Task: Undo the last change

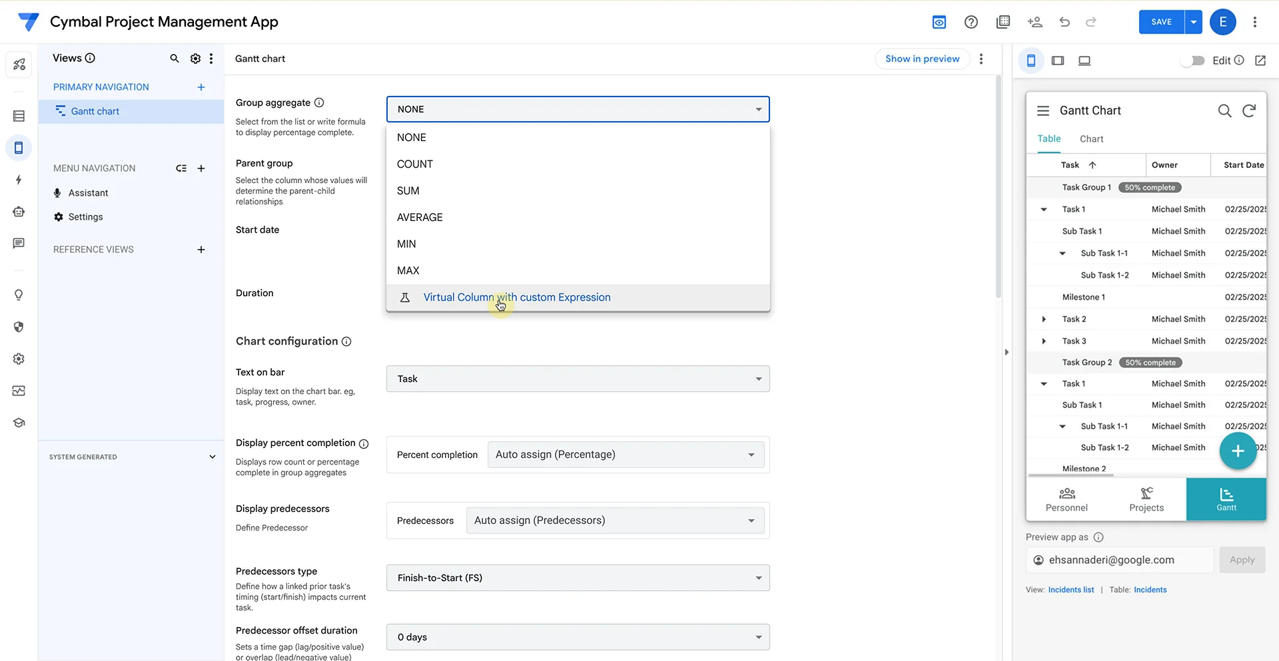Action: [x=1065, y=22]
